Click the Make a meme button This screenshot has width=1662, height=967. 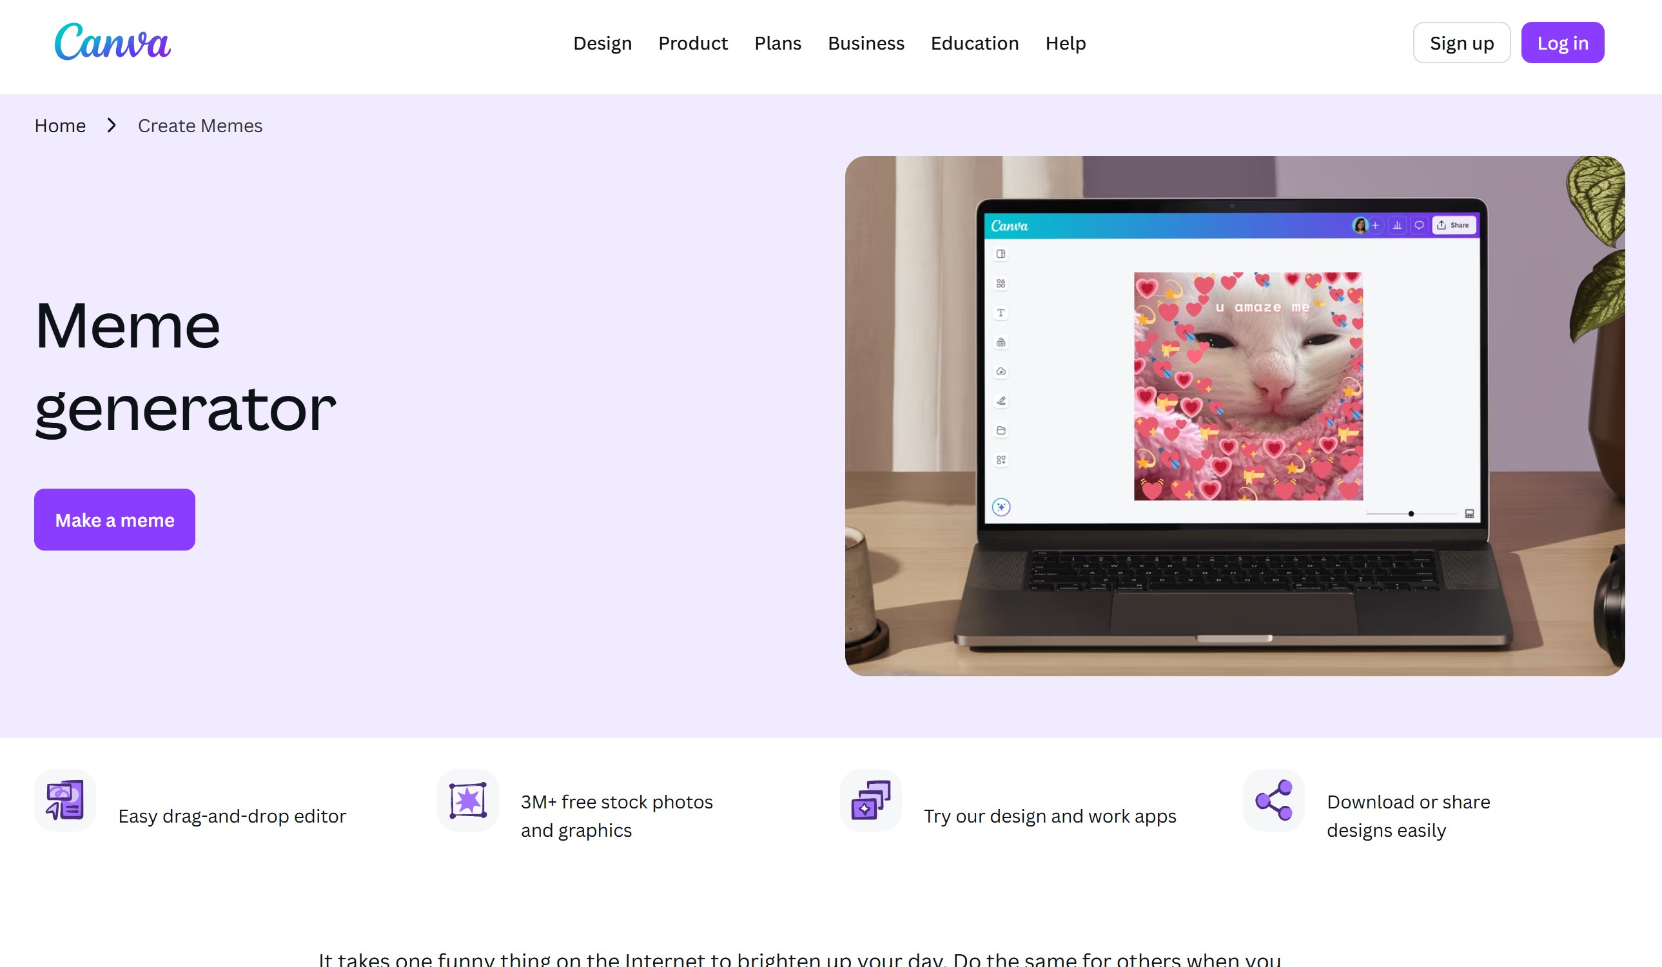pos(115,520)
